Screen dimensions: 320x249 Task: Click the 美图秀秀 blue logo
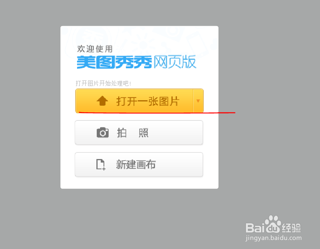114,62
